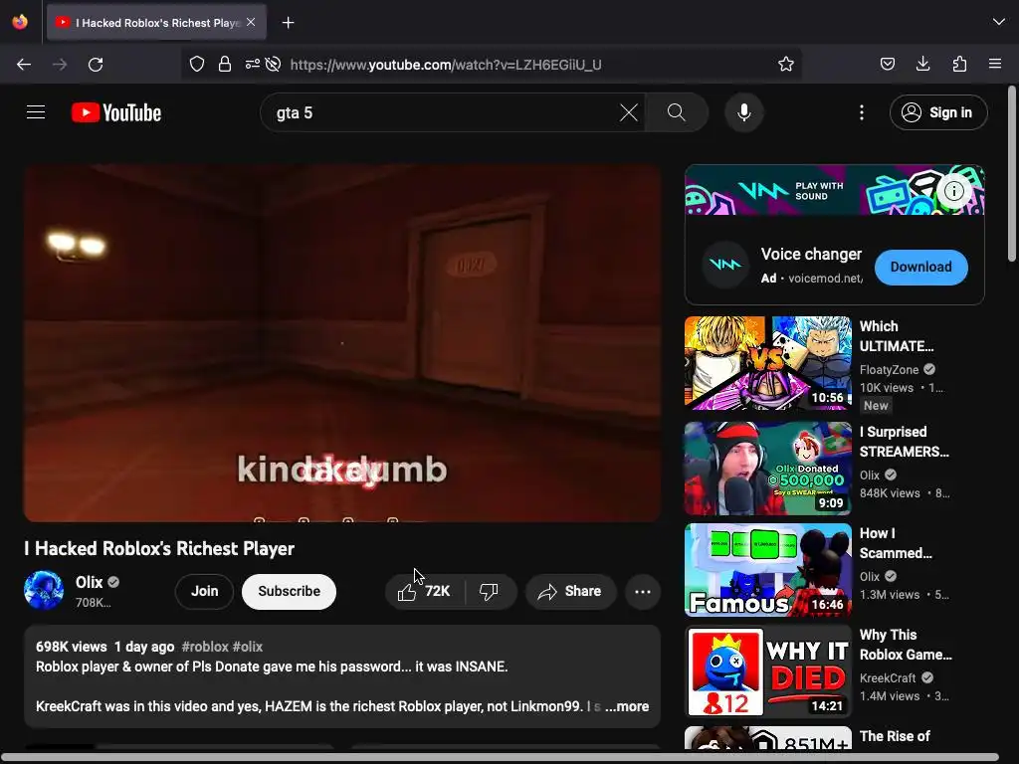Screen dimensions: 1019x764
Task: Click the KreekCraft channel name
Action: coord(888,677)
